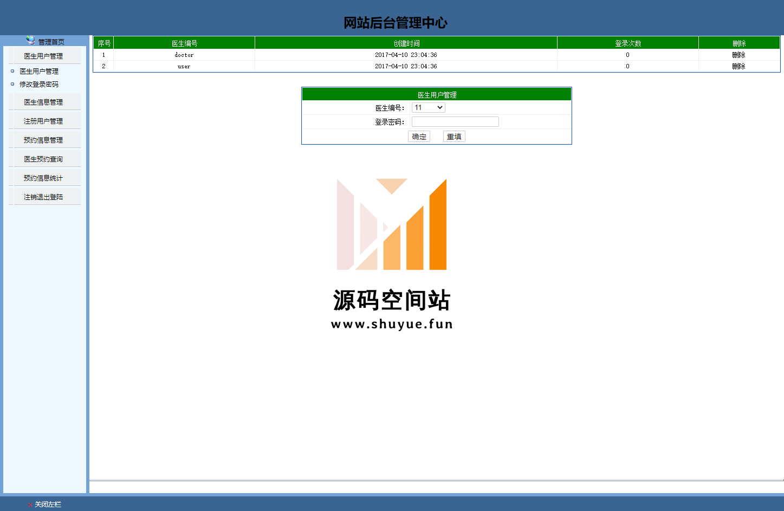Expand the 注册用户管理 sidebar section
The image size is (784, 511).
[x=43, y=121]
